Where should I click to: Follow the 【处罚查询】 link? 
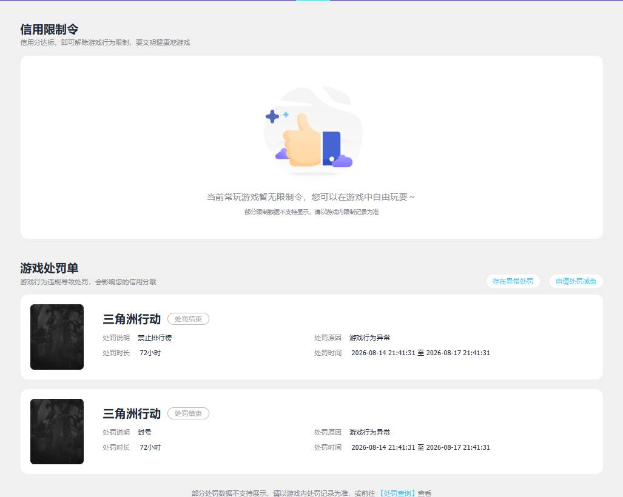tap(397, 493)
